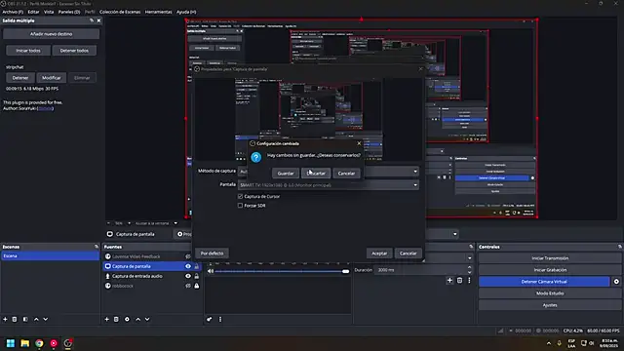Expand the Método de captura dropdown arrow
Image resolution: width=624 pixels, height=351 pixels.
(x=415, y=172)
